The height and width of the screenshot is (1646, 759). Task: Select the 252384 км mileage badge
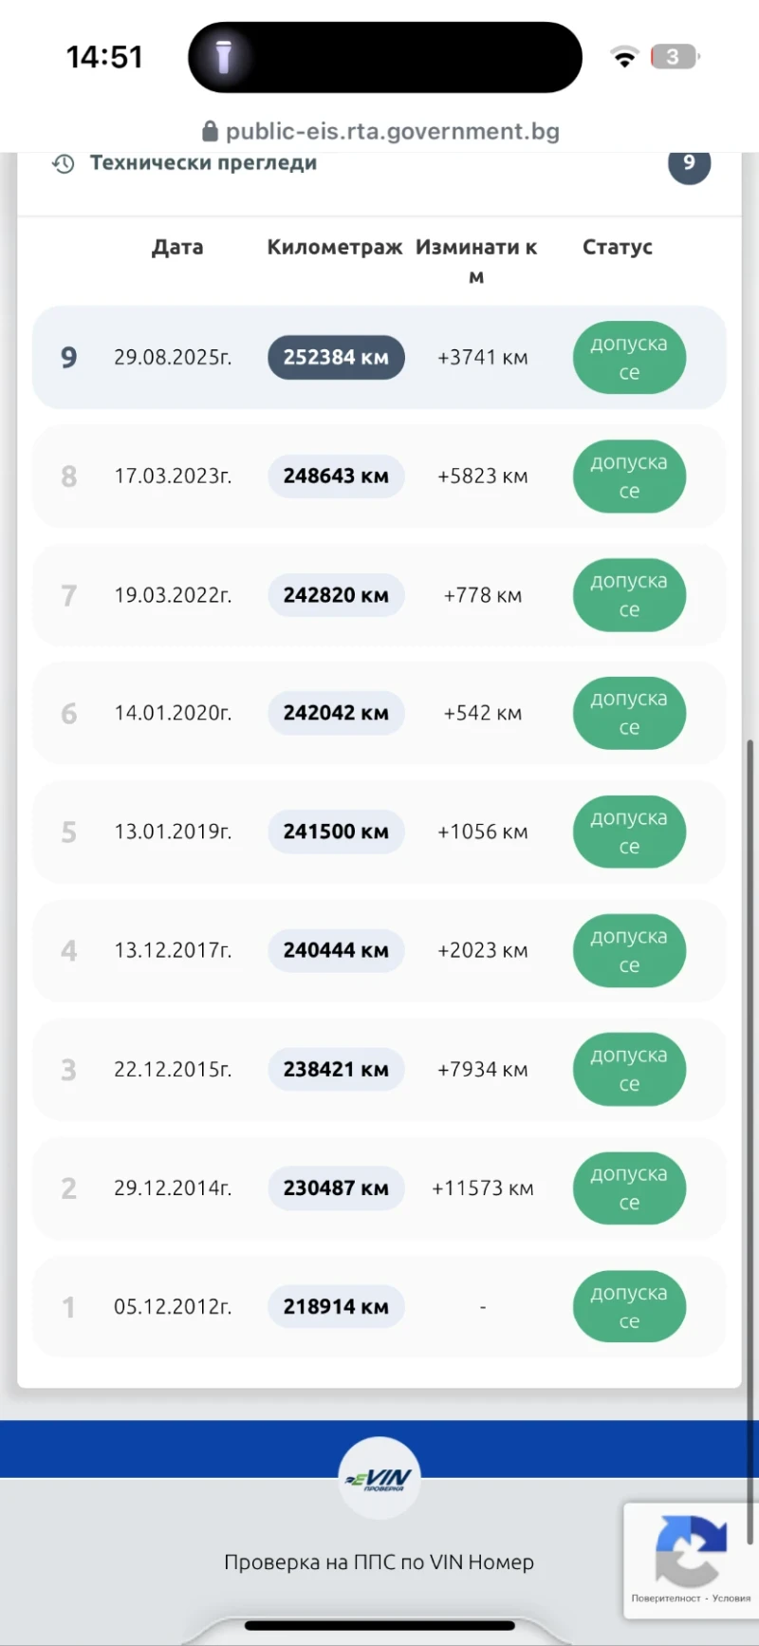(336, 358)
